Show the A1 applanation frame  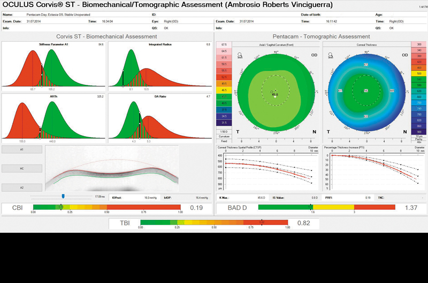click(x=22, y=150)
